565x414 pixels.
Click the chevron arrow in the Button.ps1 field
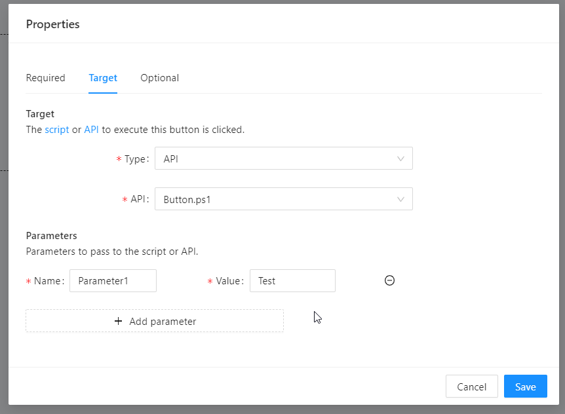pyautogui.click(x=400, y=199)
